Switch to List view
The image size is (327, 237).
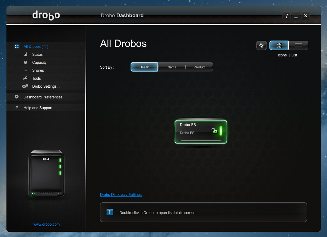click(298, 45)
